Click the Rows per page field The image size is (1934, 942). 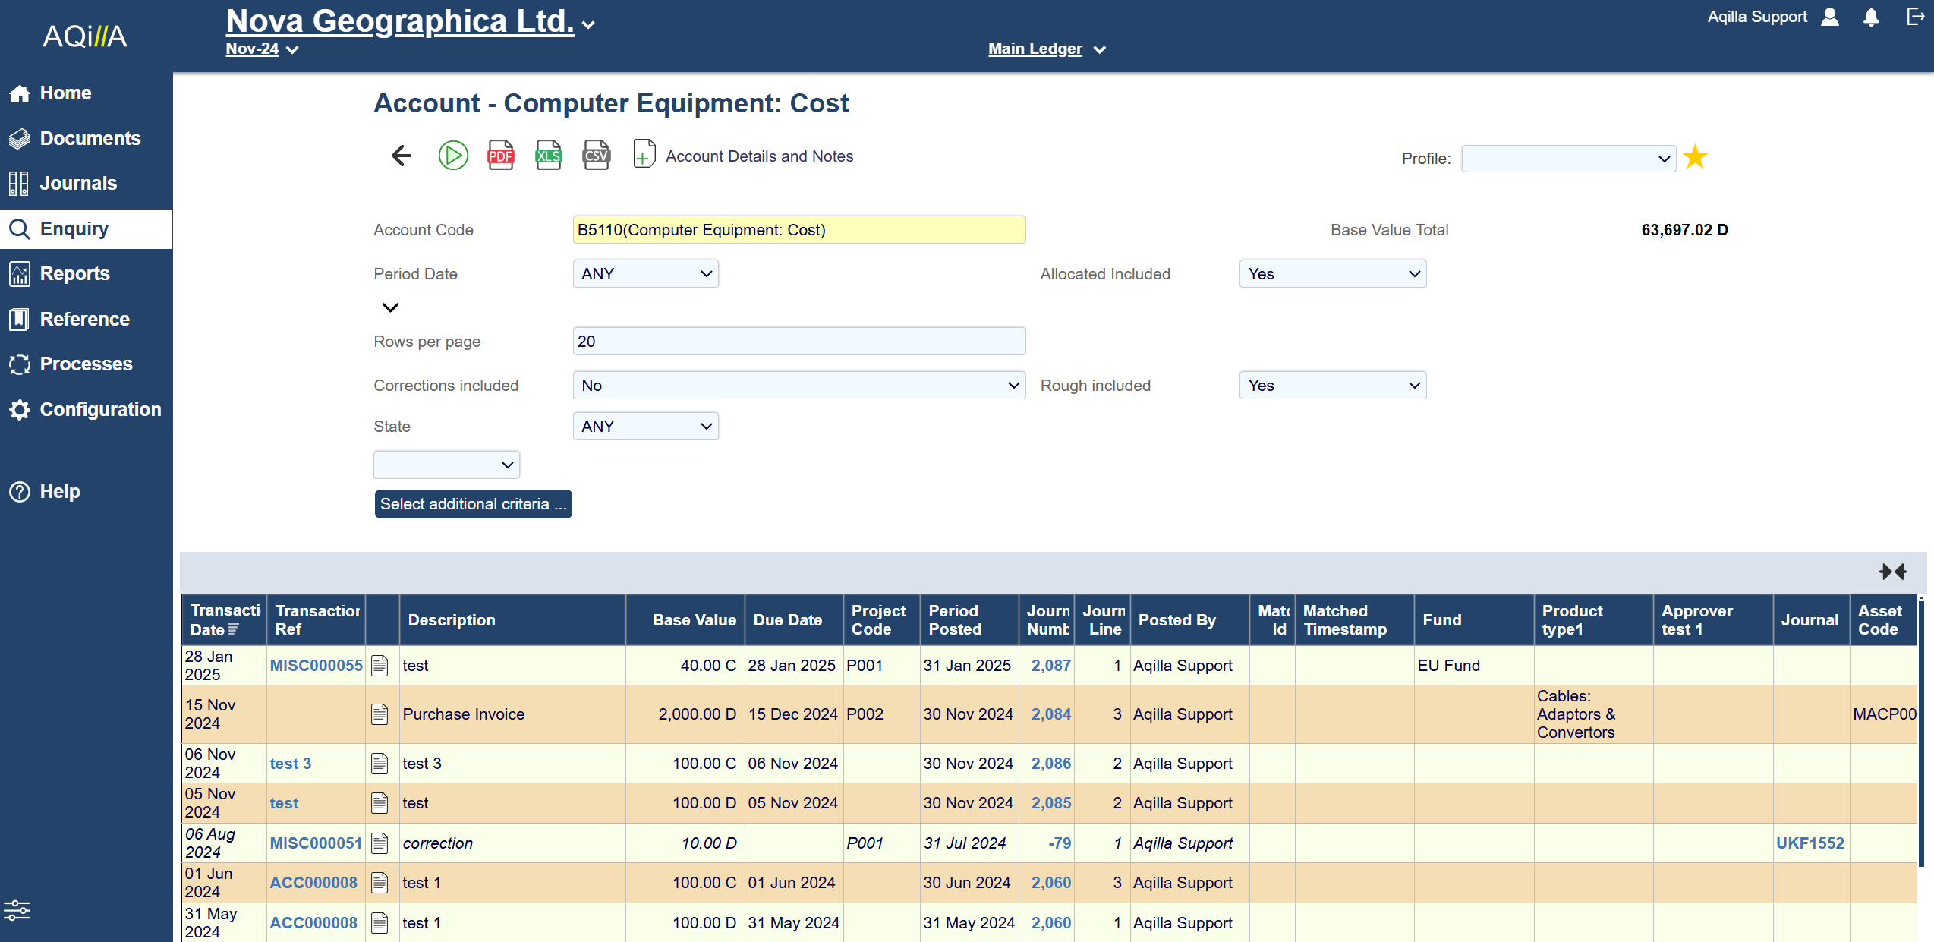(x=798, y=342)
